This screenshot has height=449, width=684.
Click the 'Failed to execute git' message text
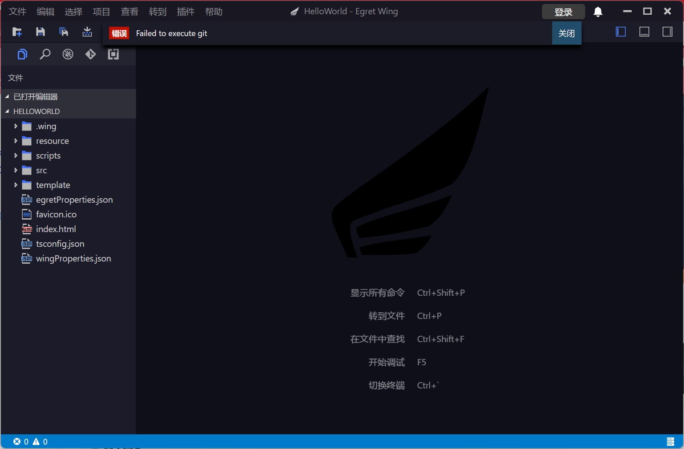pos(171,33)
